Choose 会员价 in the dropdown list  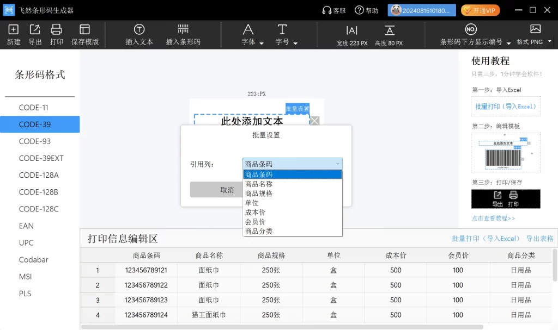292,222
